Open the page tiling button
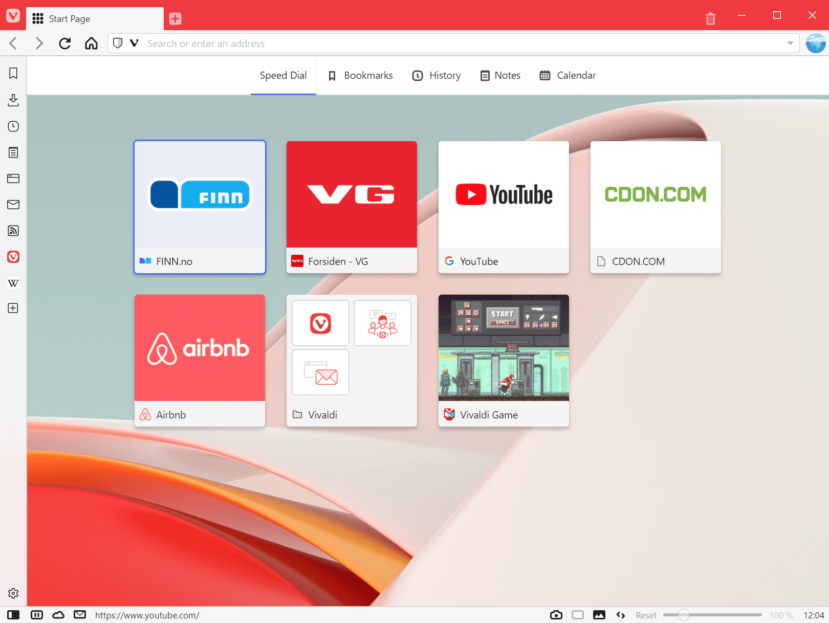 pyautogui.click(x=578, y=615)
